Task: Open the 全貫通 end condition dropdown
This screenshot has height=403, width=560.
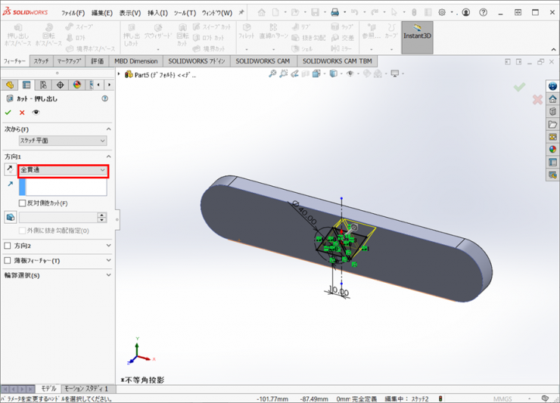Action: pyautogui.click(x=64, y=171)
